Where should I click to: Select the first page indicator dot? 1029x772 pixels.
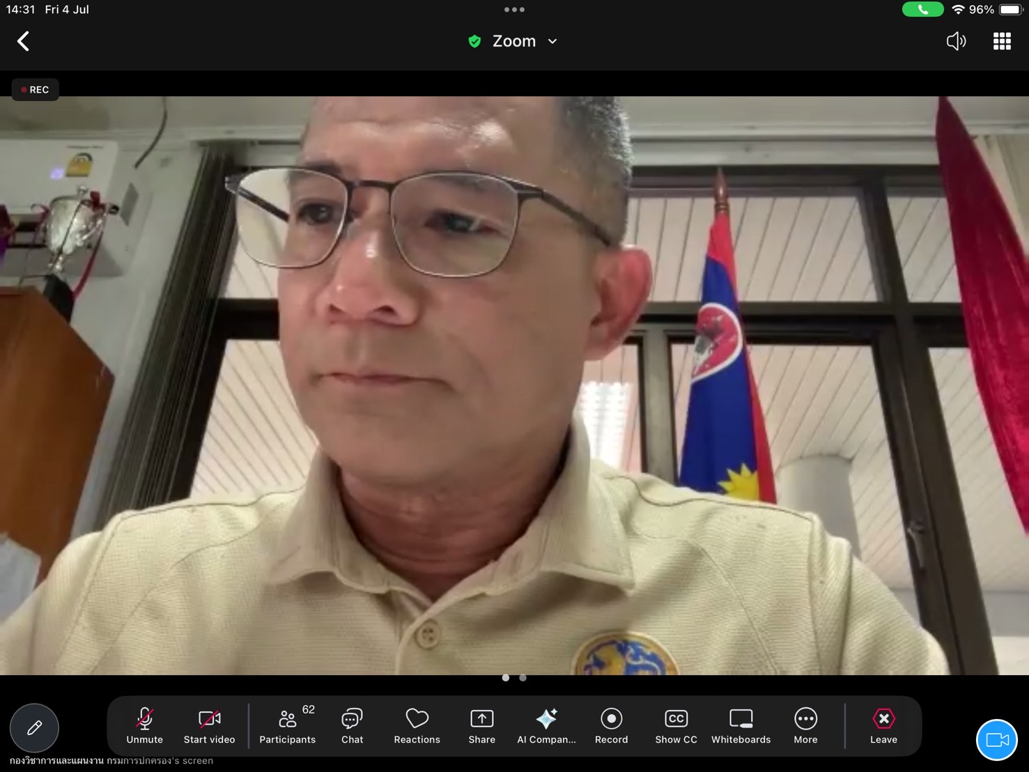point(506,677)
